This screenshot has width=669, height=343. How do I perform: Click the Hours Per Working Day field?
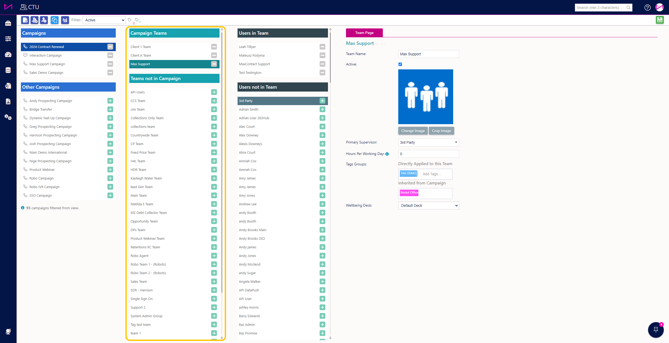pyautogui.click(x=428, y=154)
